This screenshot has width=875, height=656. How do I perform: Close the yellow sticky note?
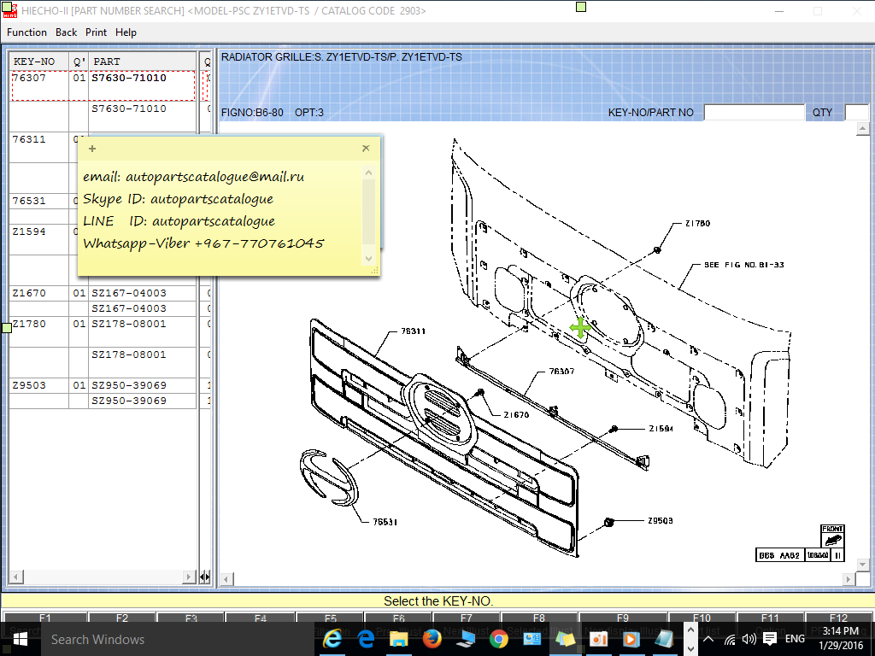(366, 149)
